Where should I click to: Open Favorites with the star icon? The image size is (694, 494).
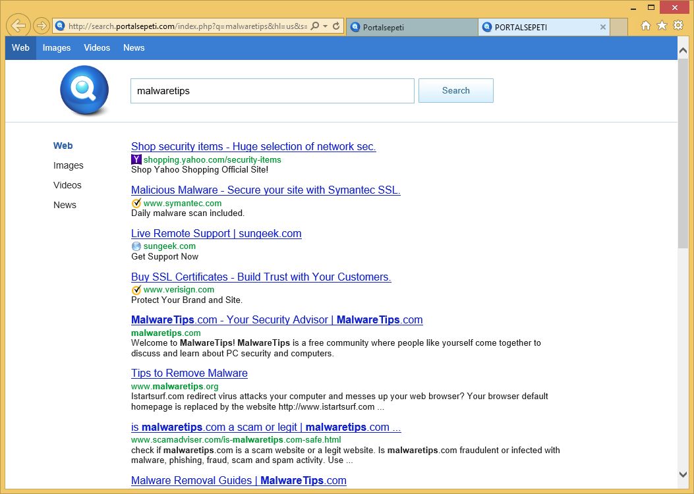tap(662, 26)
